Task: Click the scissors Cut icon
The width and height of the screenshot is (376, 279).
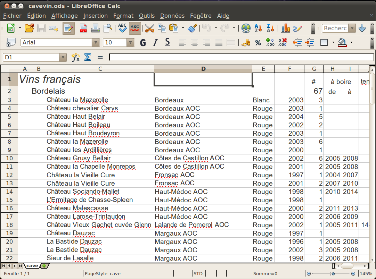Action: coord(149,28)
